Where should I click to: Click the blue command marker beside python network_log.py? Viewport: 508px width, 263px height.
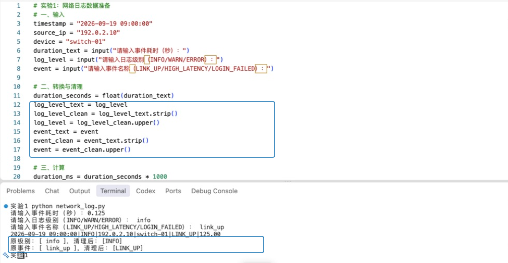pos(6,206)
